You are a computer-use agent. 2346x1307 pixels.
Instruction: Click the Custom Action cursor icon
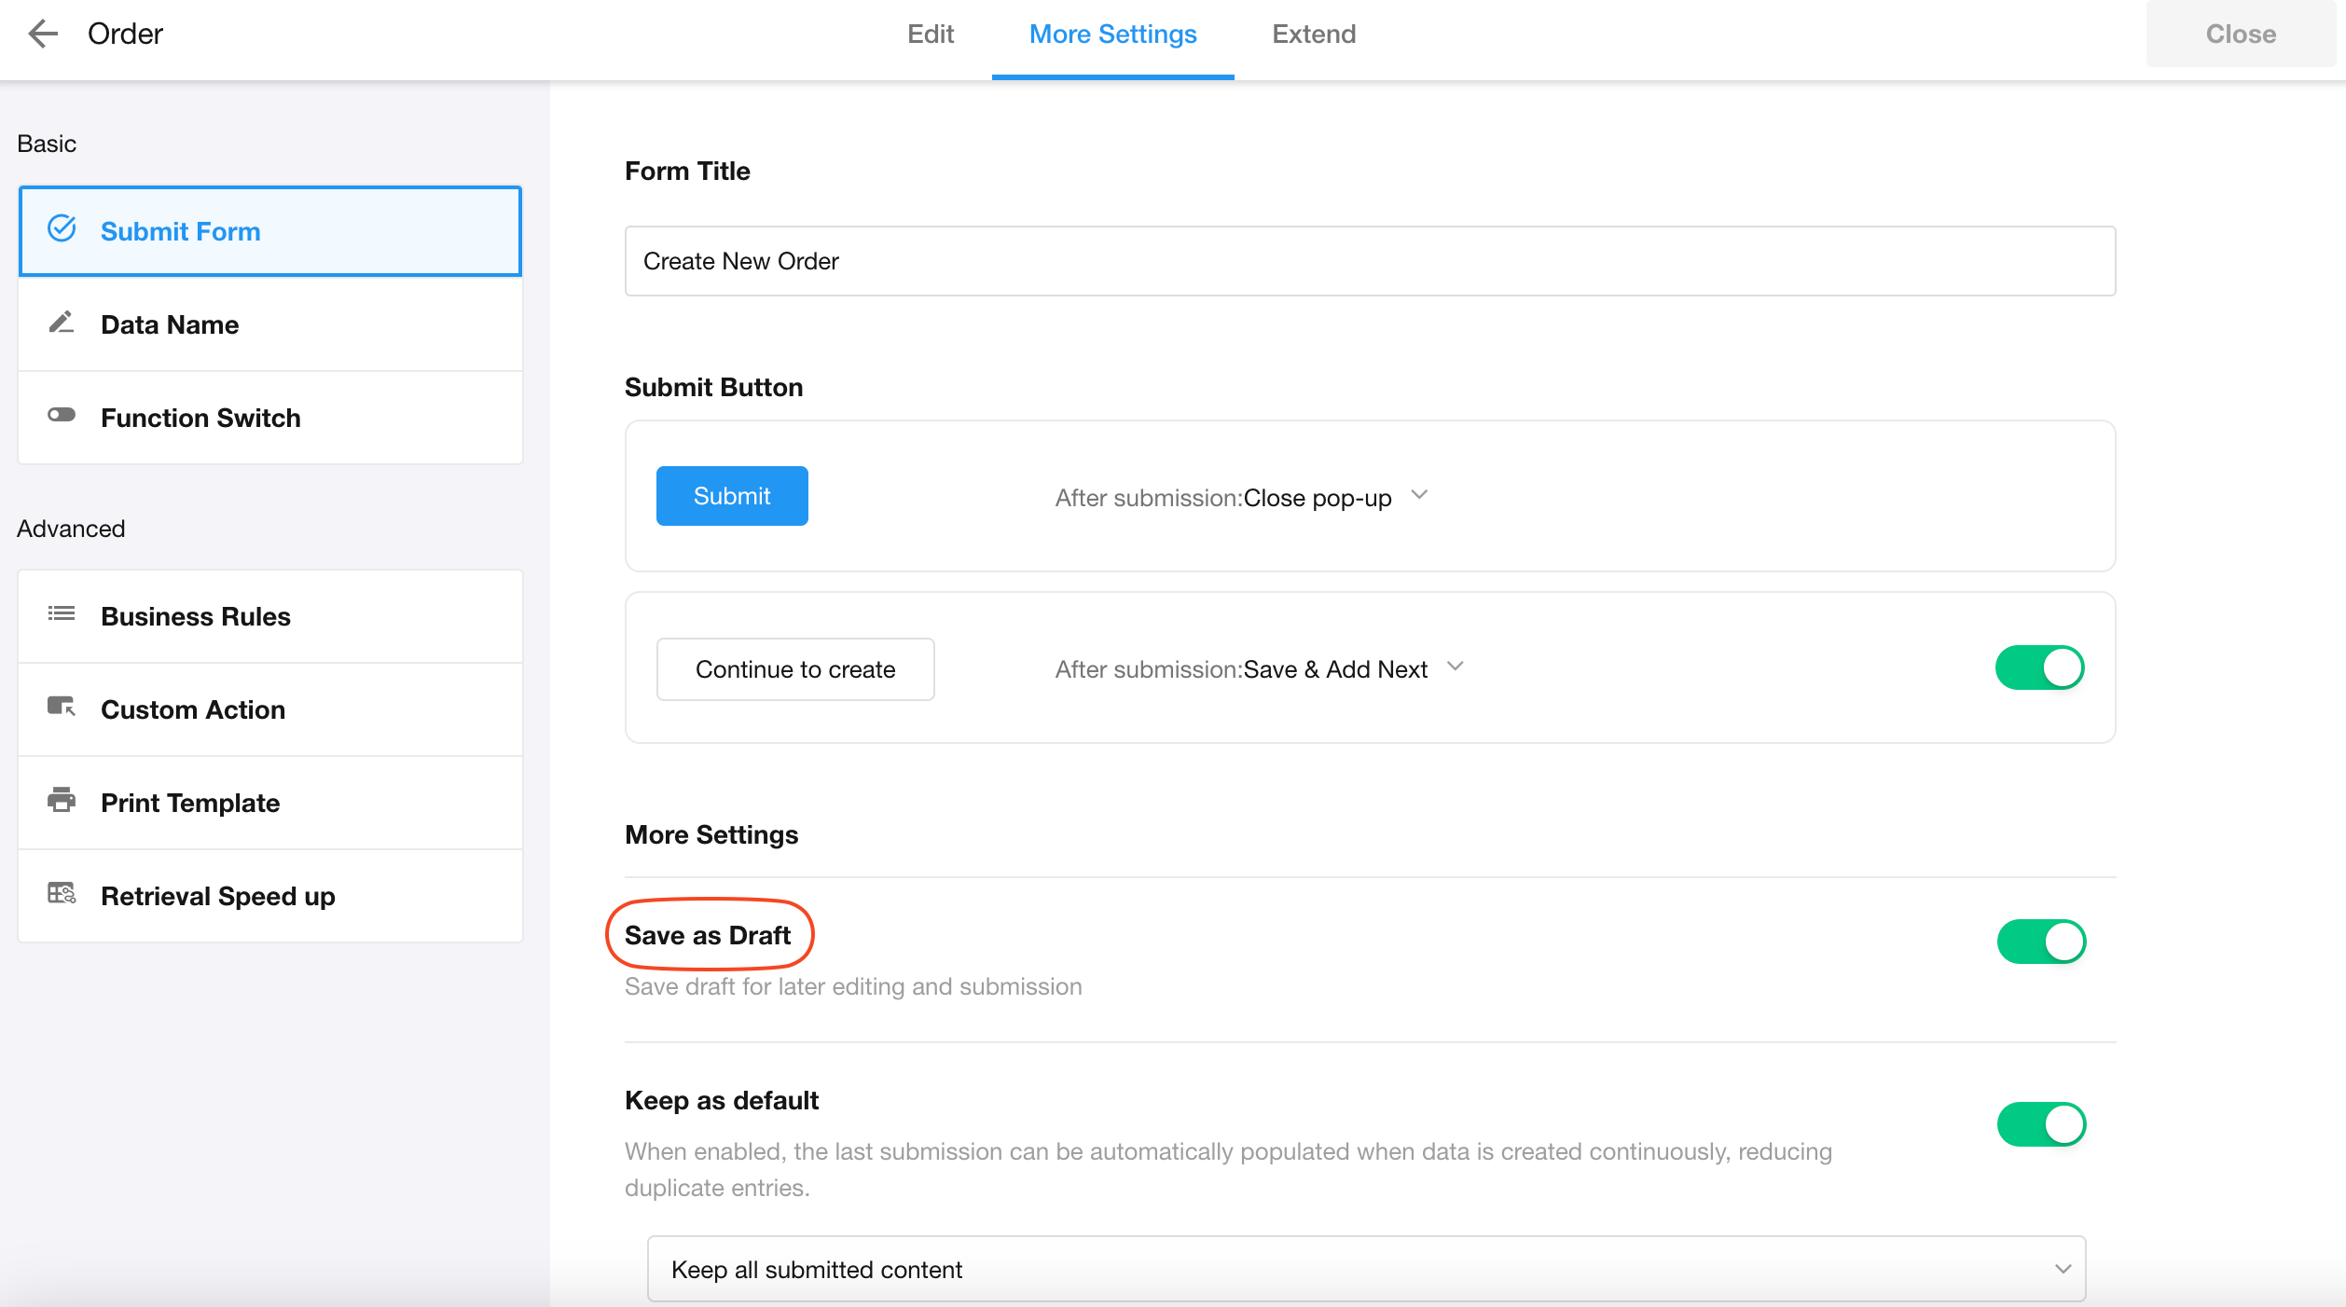62,708
